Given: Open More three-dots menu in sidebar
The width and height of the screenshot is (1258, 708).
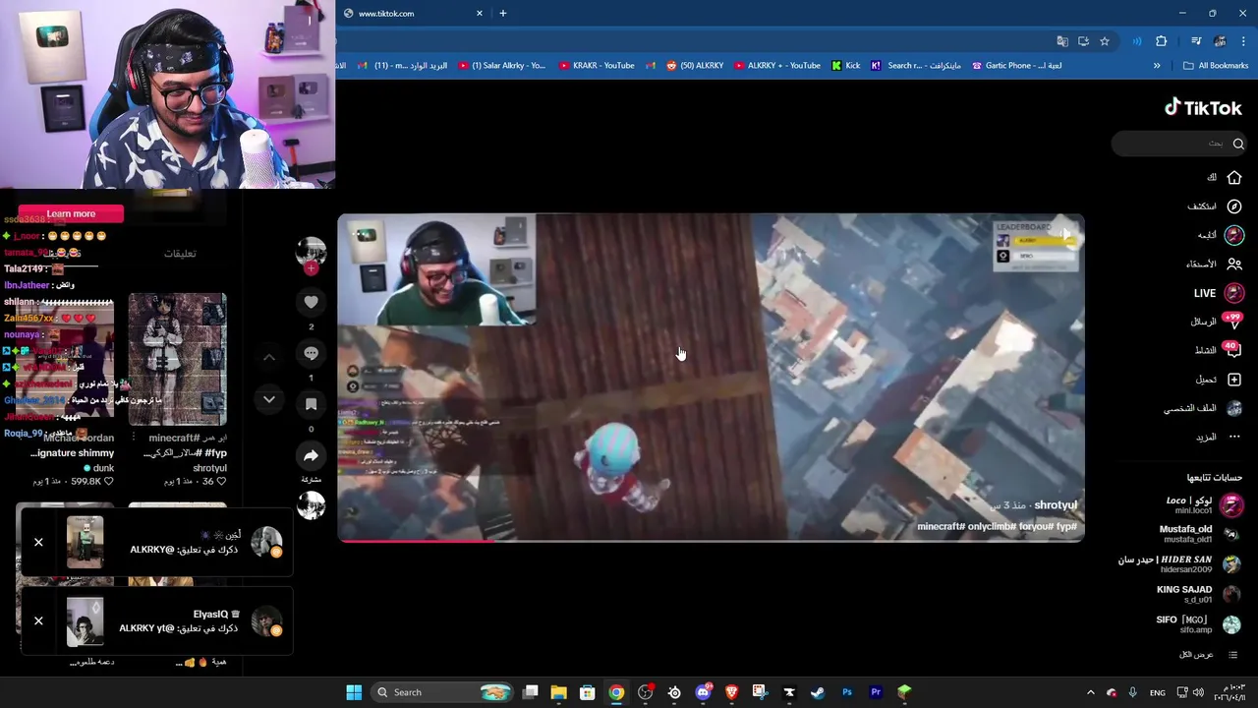Looking at the screenshot, I should (1234, 437).
